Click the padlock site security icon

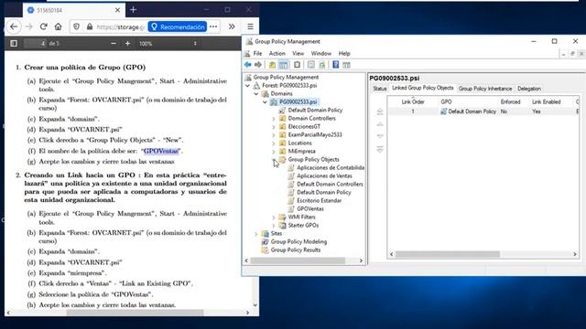tap(90, 27)
